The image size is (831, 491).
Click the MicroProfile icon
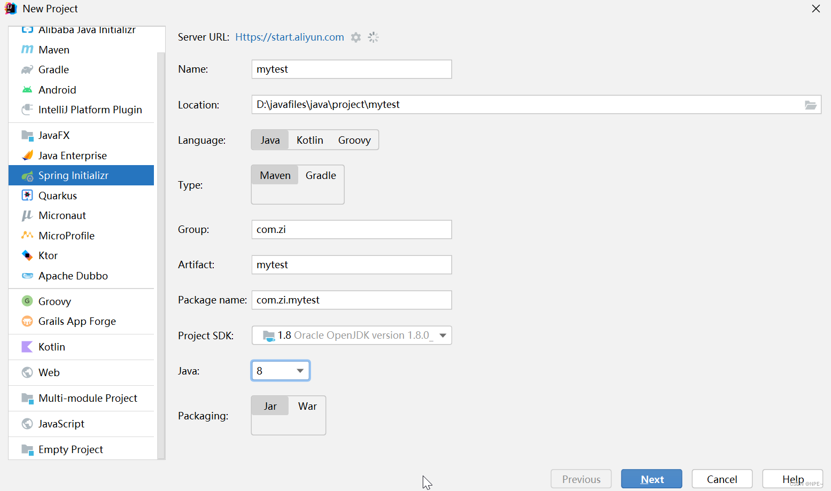coord(27,236)
